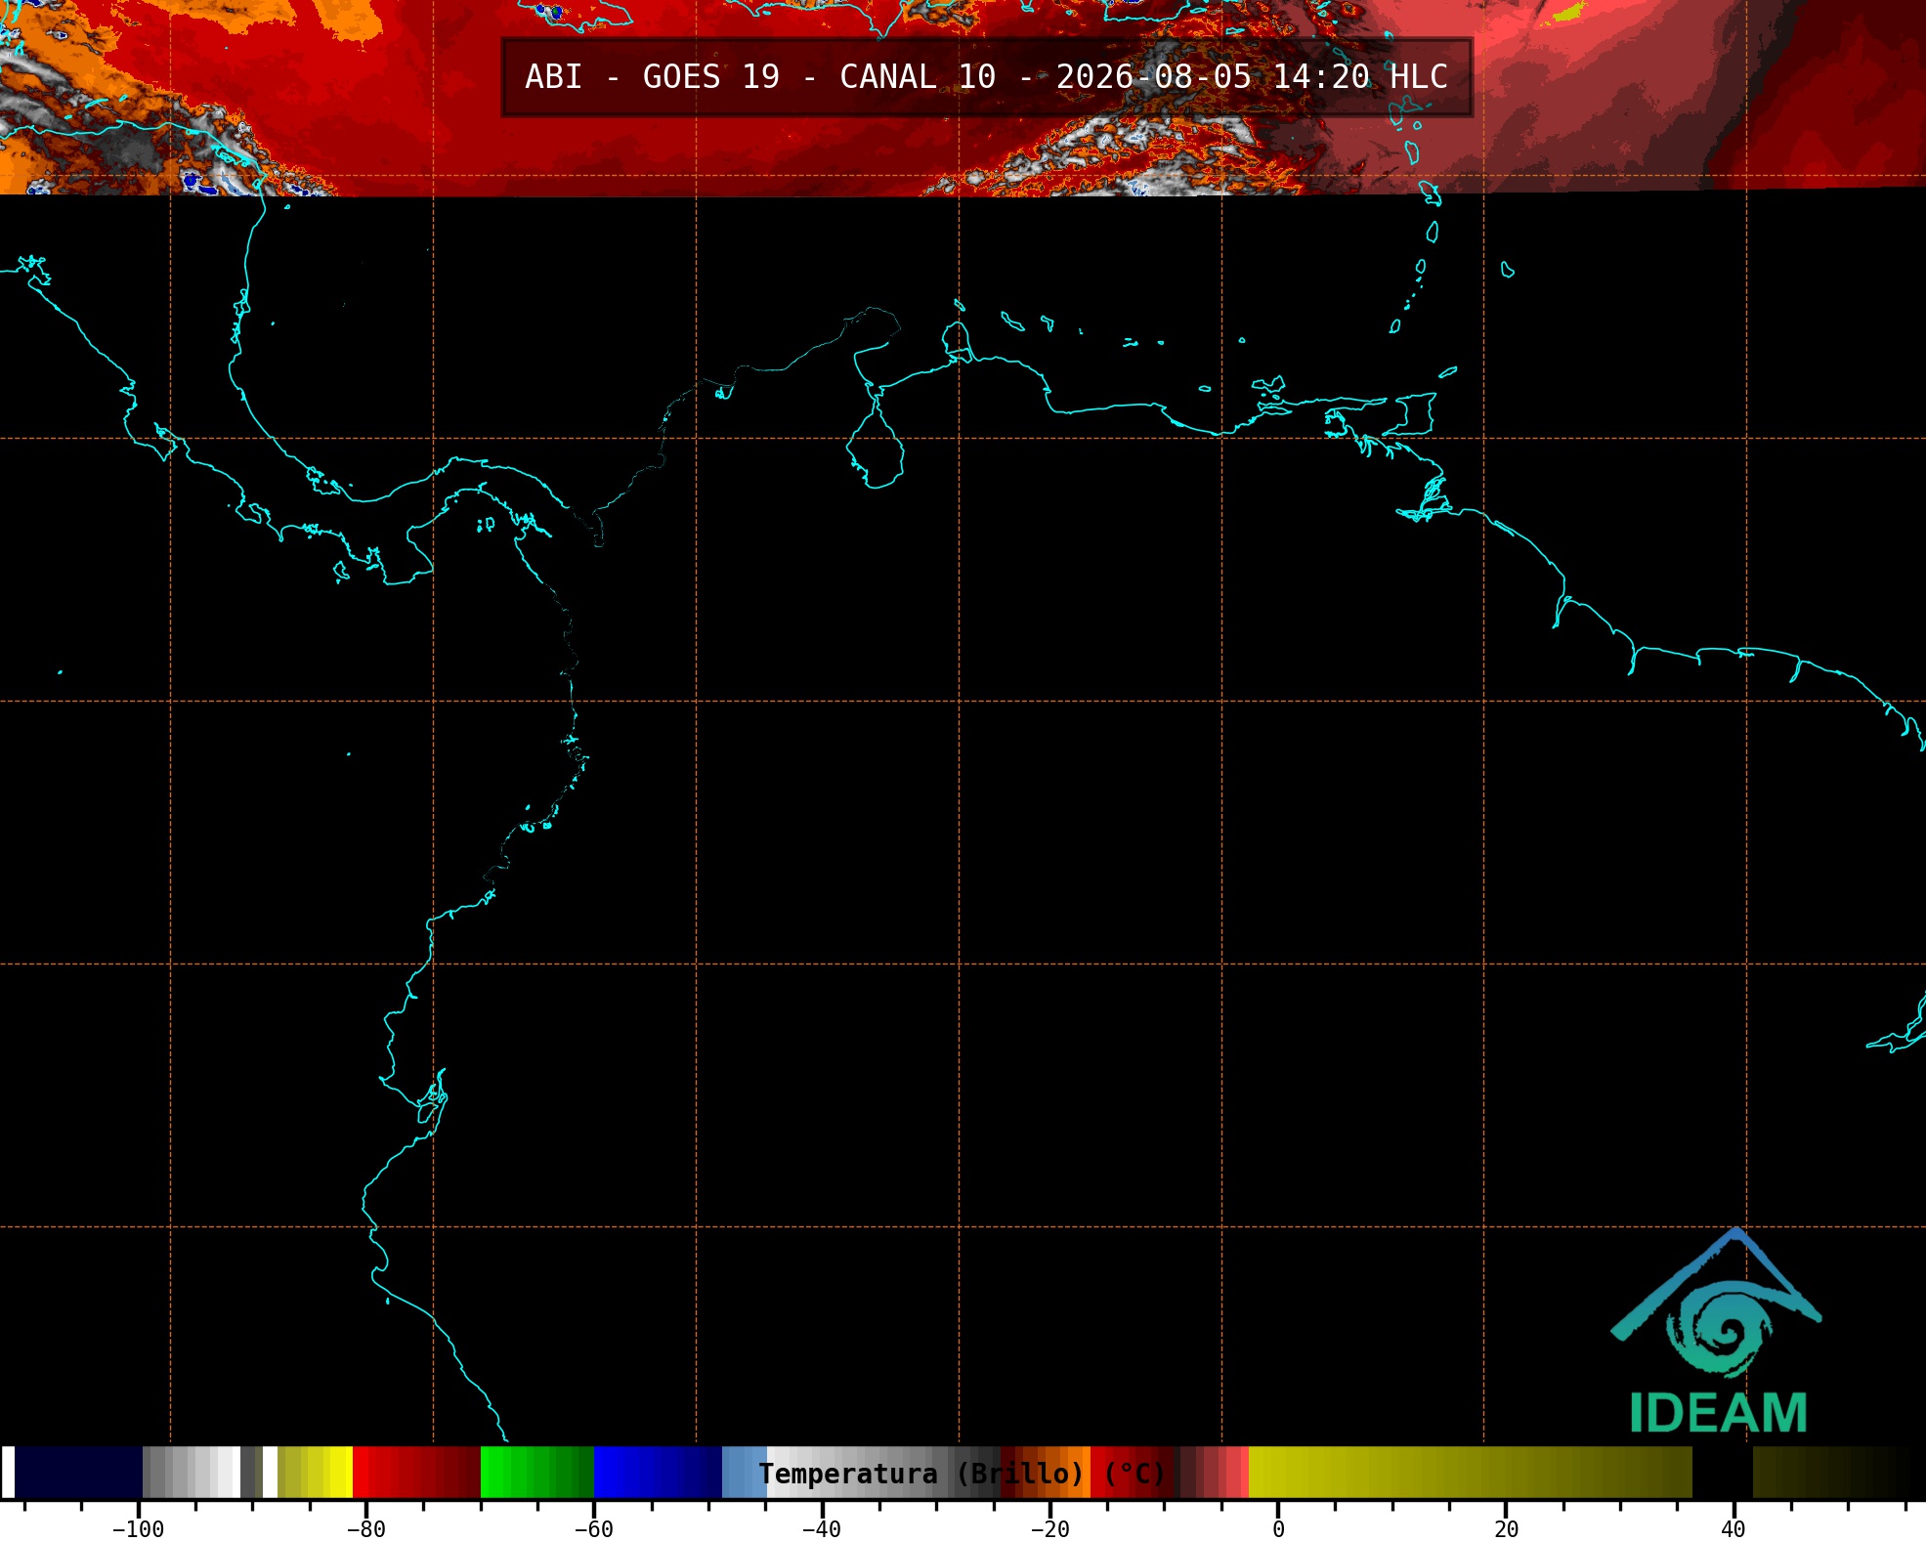Click the -100 tick label on colorbar
The height and width of the screenshot is (1541, 1926).
138,1529
